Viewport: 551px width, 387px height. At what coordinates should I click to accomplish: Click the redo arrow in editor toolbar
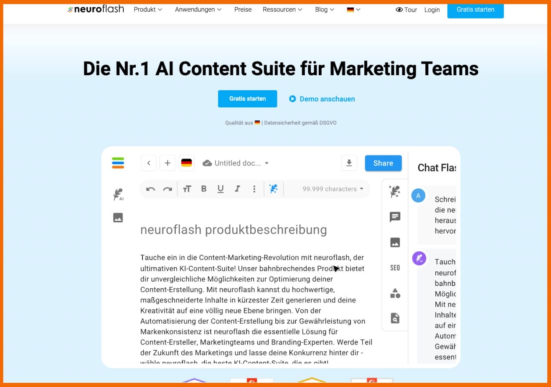point(168,189)
